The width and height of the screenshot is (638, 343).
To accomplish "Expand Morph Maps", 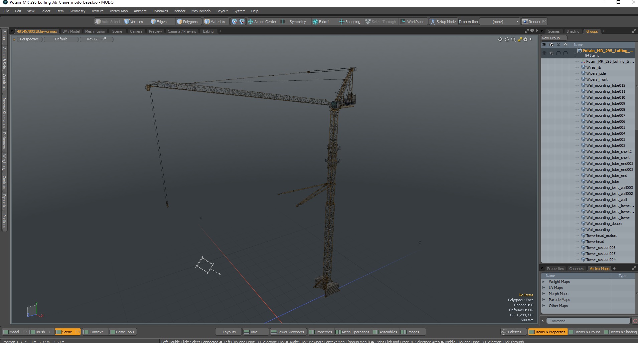I will [543, 294].
